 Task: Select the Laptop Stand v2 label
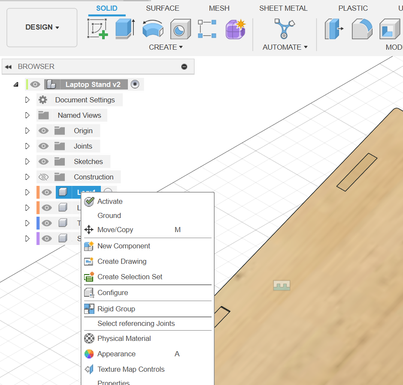[x=93, y=84]
